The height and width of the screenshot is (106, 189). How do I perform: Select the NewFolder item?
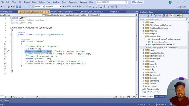pyautogui.click(x=154, y=67)
